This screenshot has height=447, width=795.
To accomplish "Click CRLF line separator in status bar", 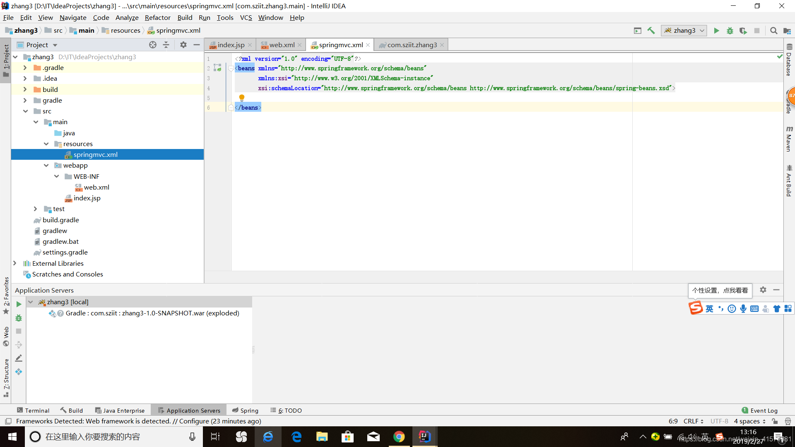I will point(694,421).
